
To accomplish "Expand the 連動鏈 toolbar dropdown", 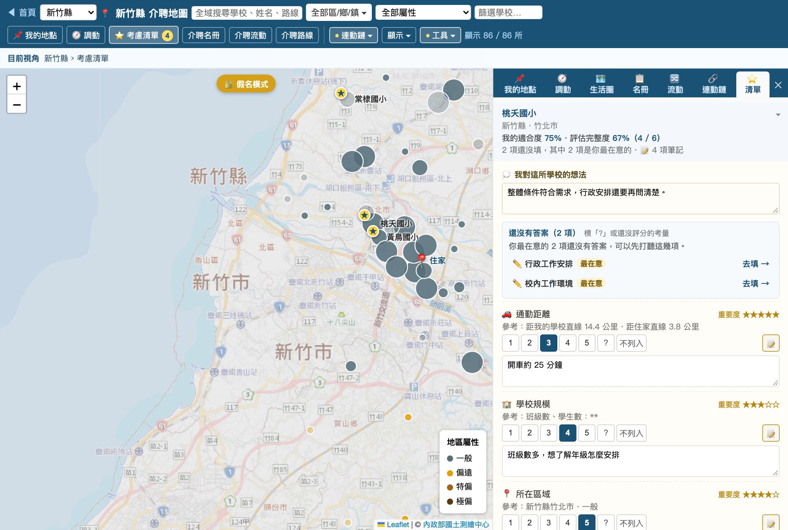I will tap(353, 35).
